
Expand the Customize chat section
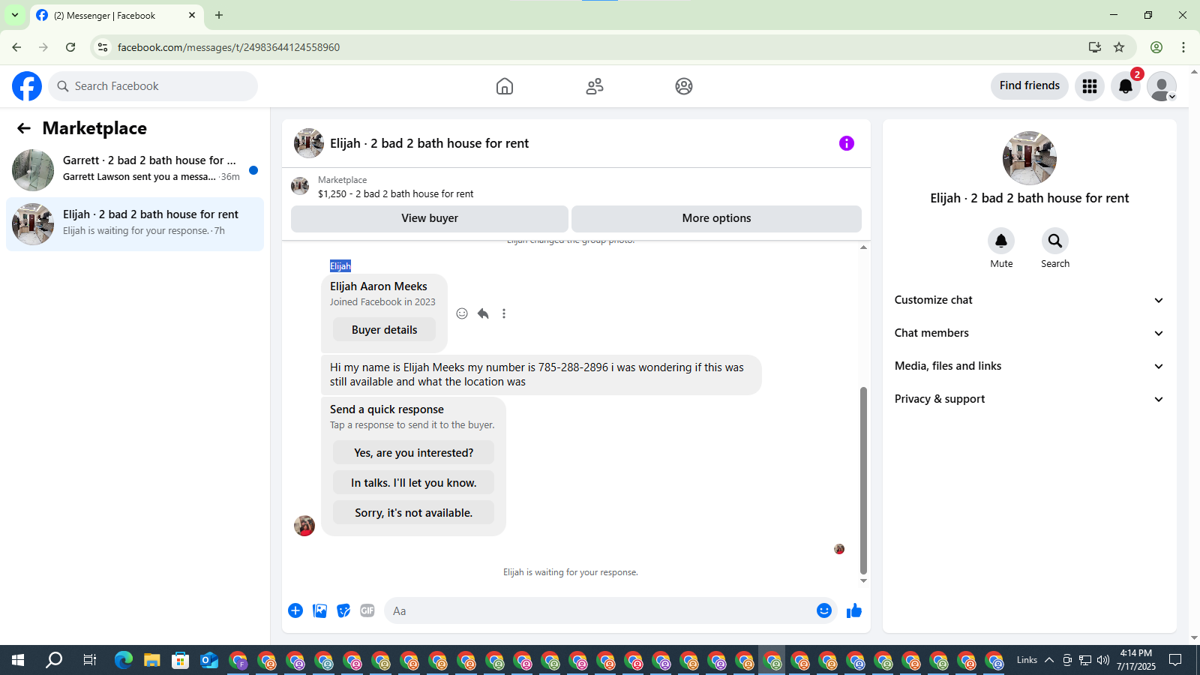[x=1029, y=300]
